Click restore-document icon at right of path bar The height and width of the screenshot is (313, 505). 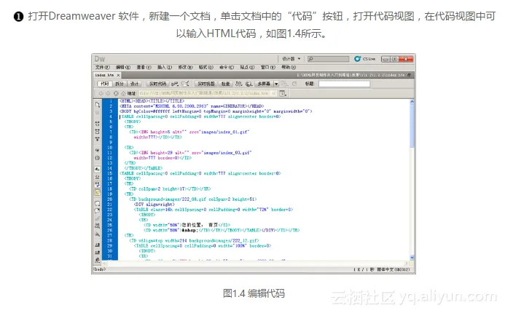click(409, 75)
